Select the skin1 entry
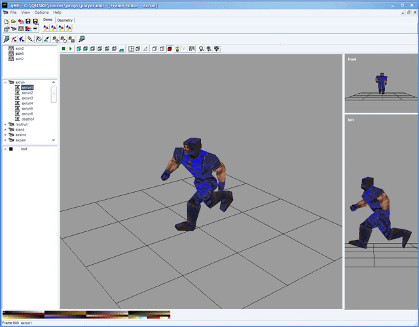 (x=20, y=54)
